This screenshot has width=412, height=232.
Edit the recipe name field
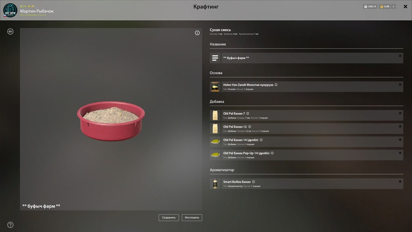pyautogui.click(x=312, y=58)
